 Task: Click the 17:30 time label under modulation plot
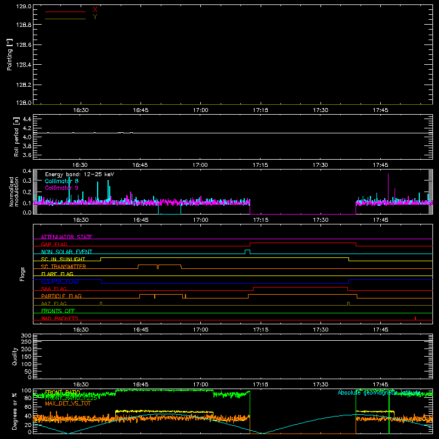point(320,220)
